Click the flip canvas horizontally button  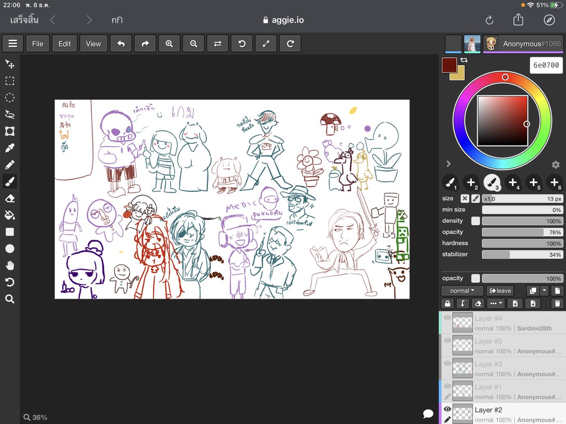217,44
